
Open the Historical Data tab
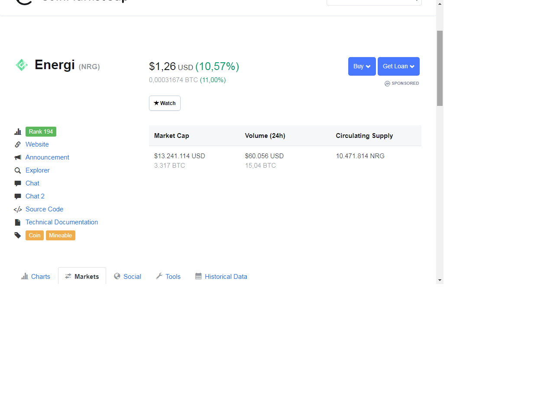[x=221, y=276]
